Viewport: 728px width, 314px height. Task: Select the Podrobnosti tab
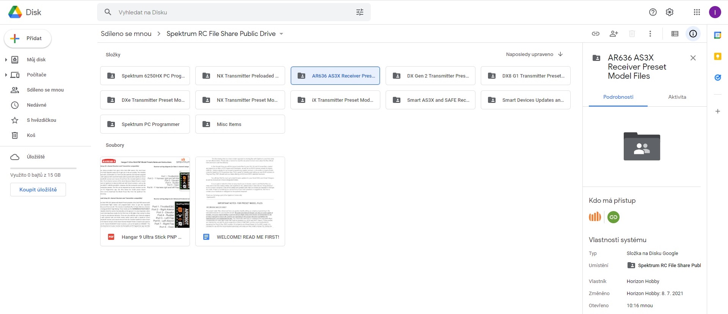618,97
